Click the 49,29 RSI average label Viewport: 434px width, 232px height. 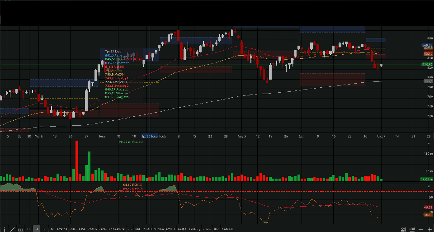(428, 207)
